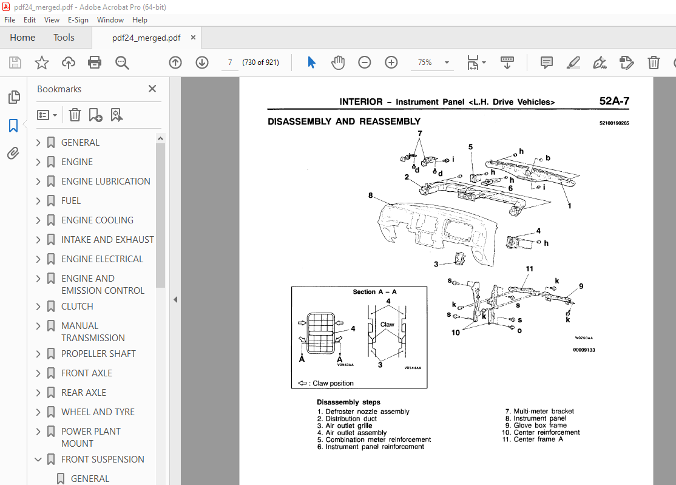Switch to the Tools tab

[64, 38]
